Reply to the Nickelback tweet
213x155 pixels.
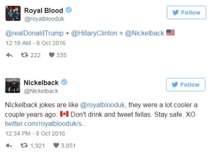coord(9,145)
